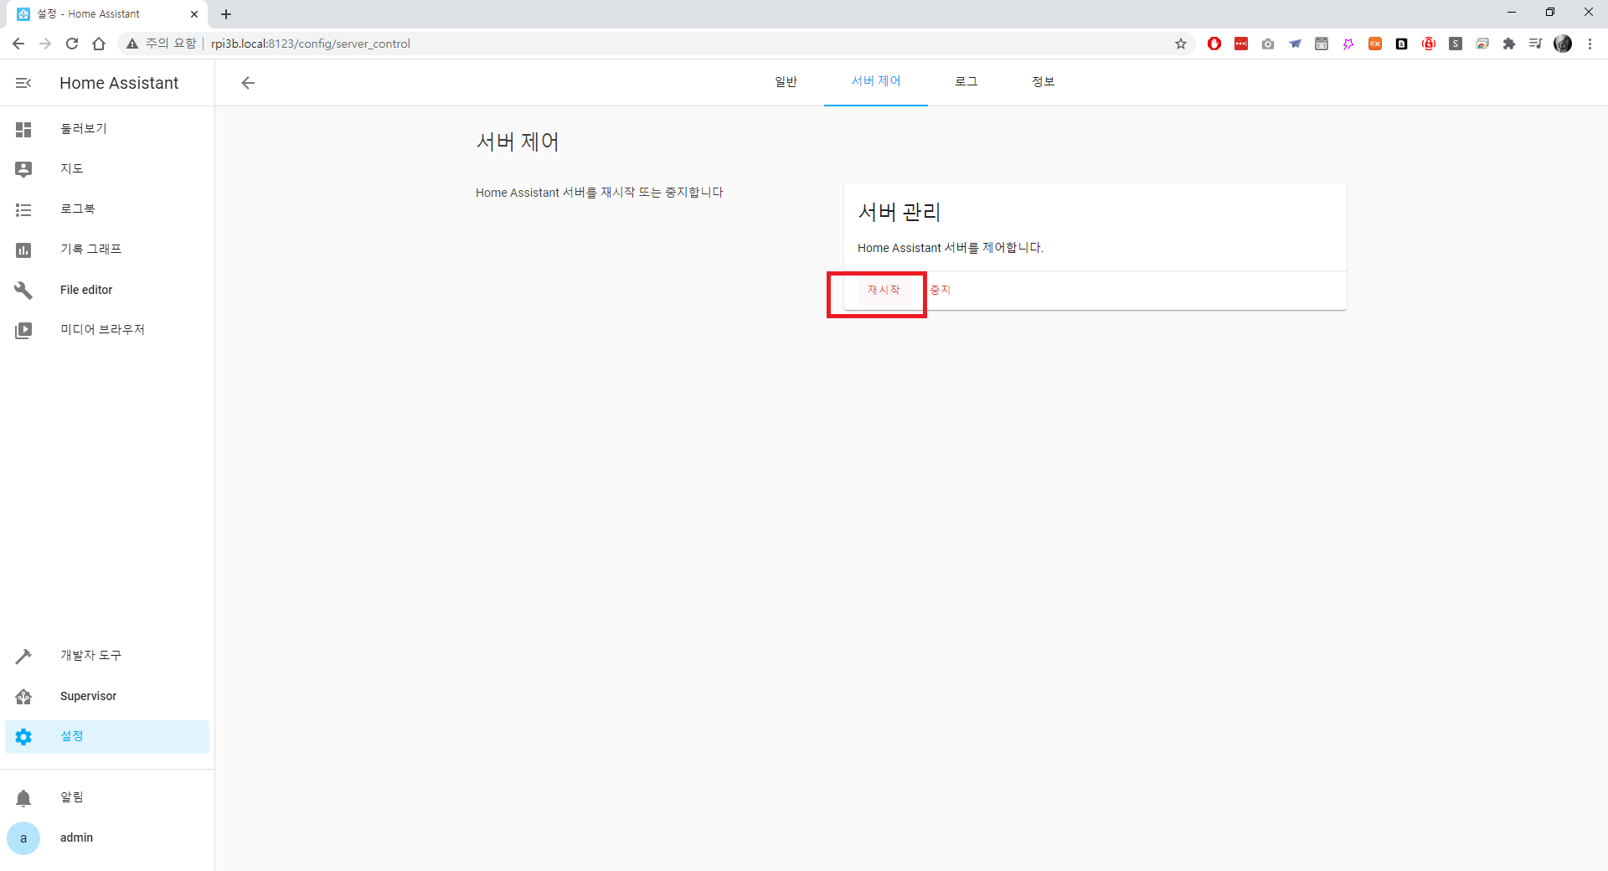Open the Chrome three-dot menu
The image size is (1608, 871).
pyautogui.click(x=1590, y=44)
